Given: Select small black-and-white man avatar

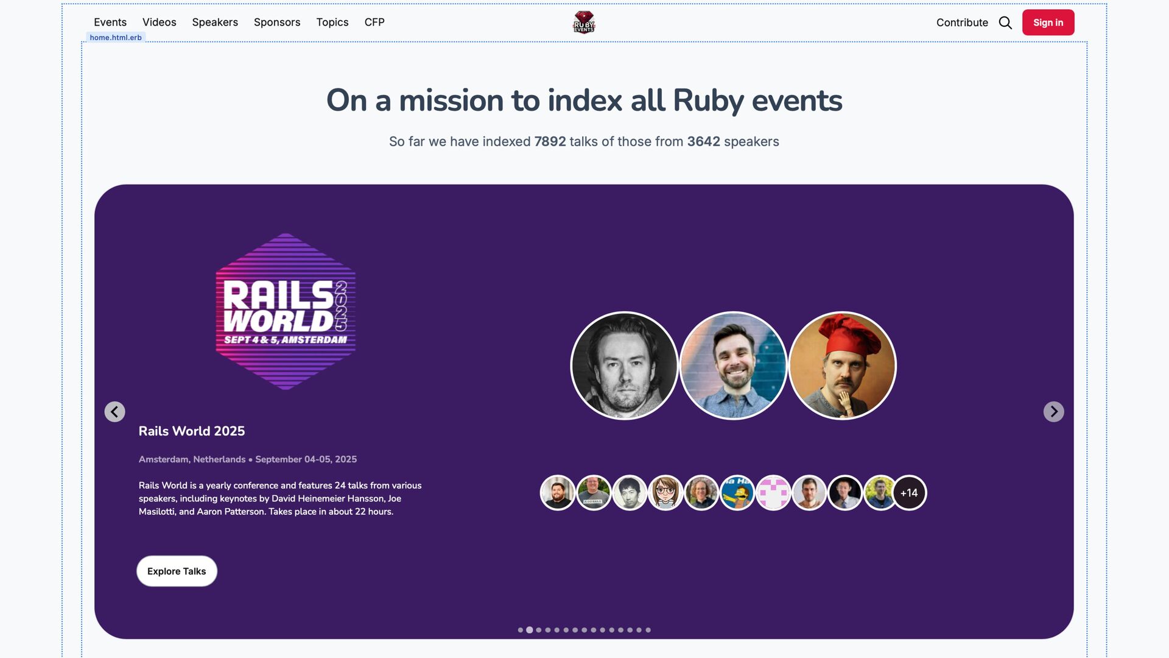Looking at the screenshot, I should coord(630,493).
